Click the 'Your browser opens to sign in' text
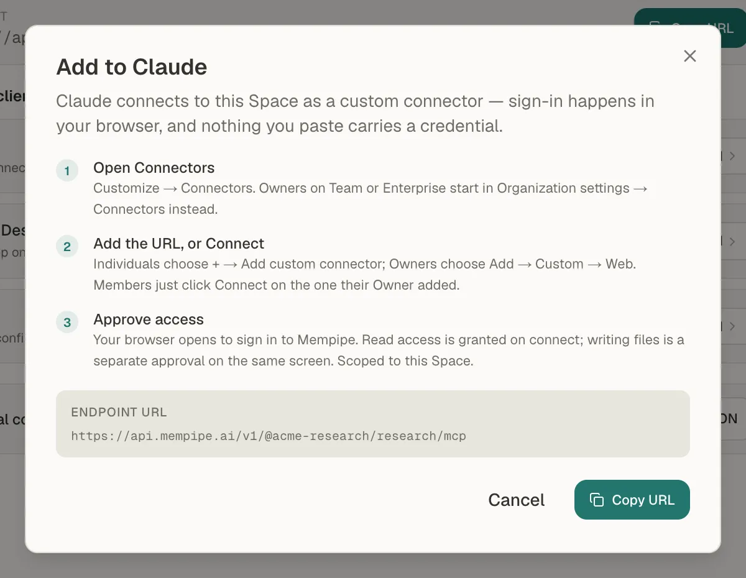The height and width of the screenshot is (578, 746). (389, 350)
